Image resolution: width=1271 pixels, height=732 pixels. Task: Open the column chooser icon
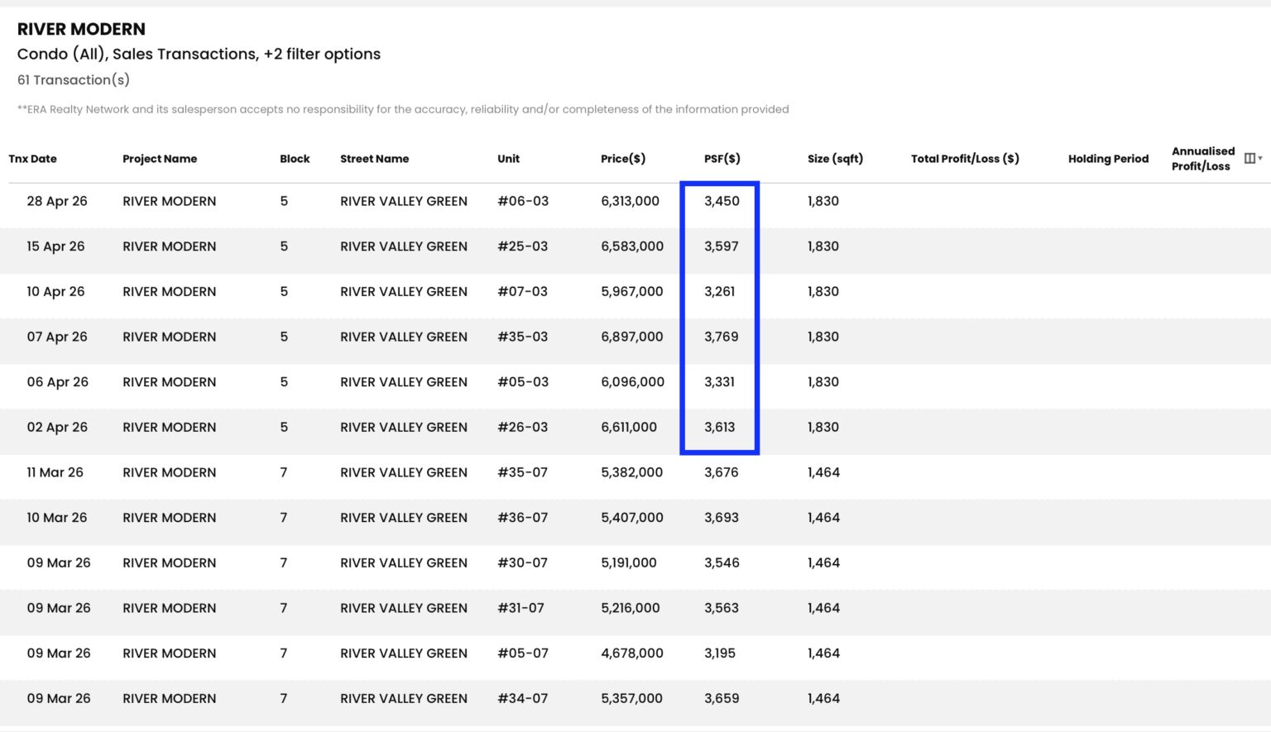coord(1249,158)
